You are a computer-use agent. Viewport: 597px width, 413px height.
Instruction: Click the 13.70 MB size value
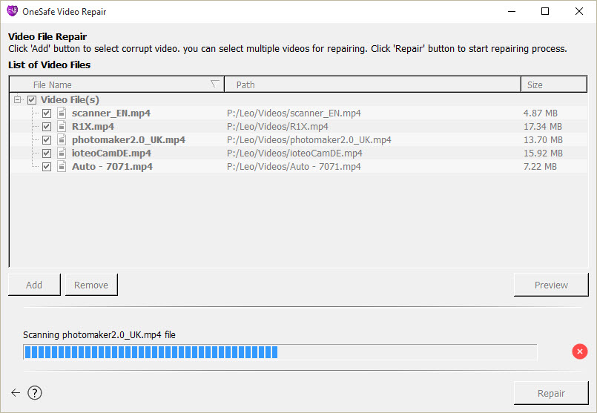543,139
